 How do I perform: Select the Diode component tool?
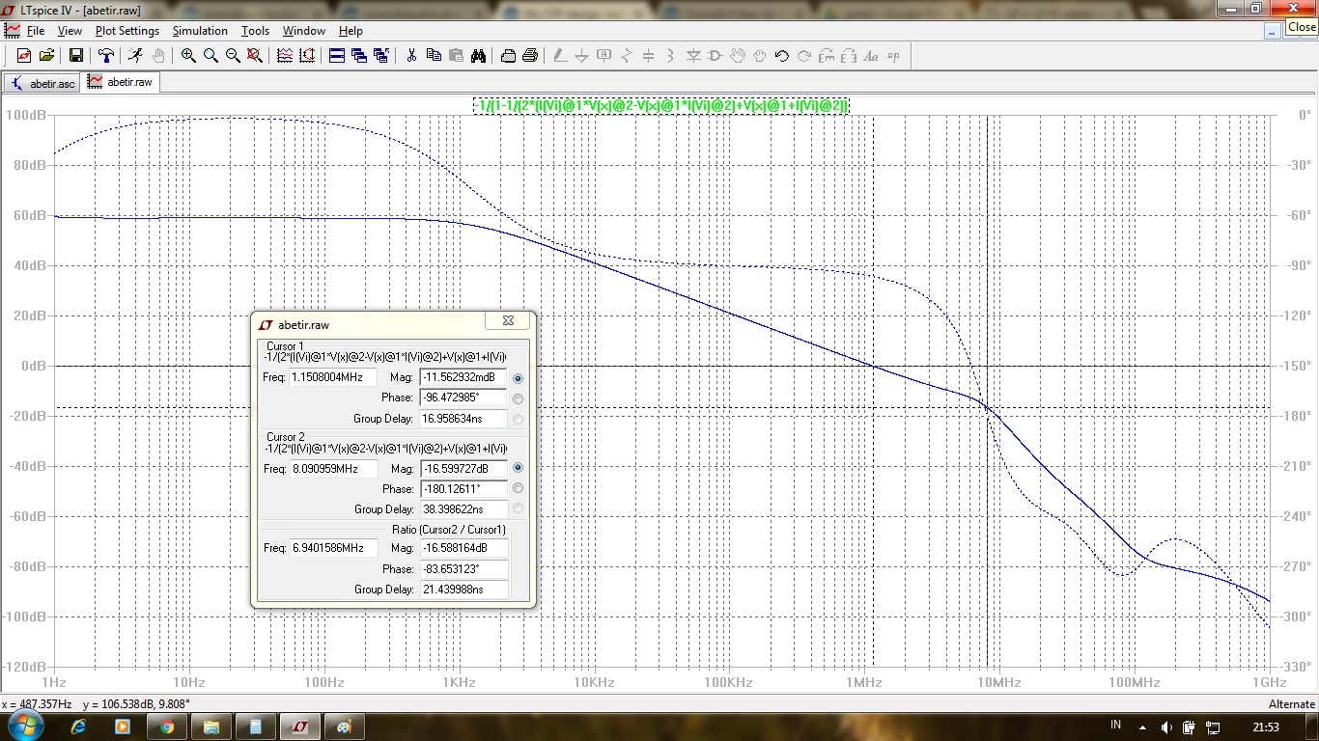pos(693,56)
